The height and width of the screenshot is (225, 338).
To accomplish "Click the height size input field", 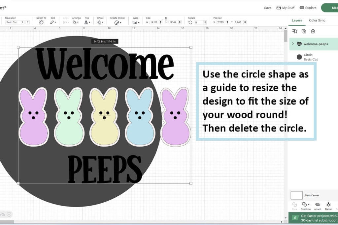I will 173,22.
